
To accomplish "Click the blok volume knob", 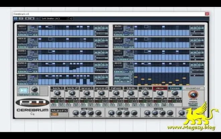I will tap(131, 93).
